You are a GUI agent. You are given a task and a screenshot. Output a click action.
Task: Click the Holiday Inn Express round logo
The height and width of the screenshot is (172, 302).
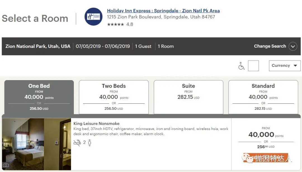click(x=93, y=17)
